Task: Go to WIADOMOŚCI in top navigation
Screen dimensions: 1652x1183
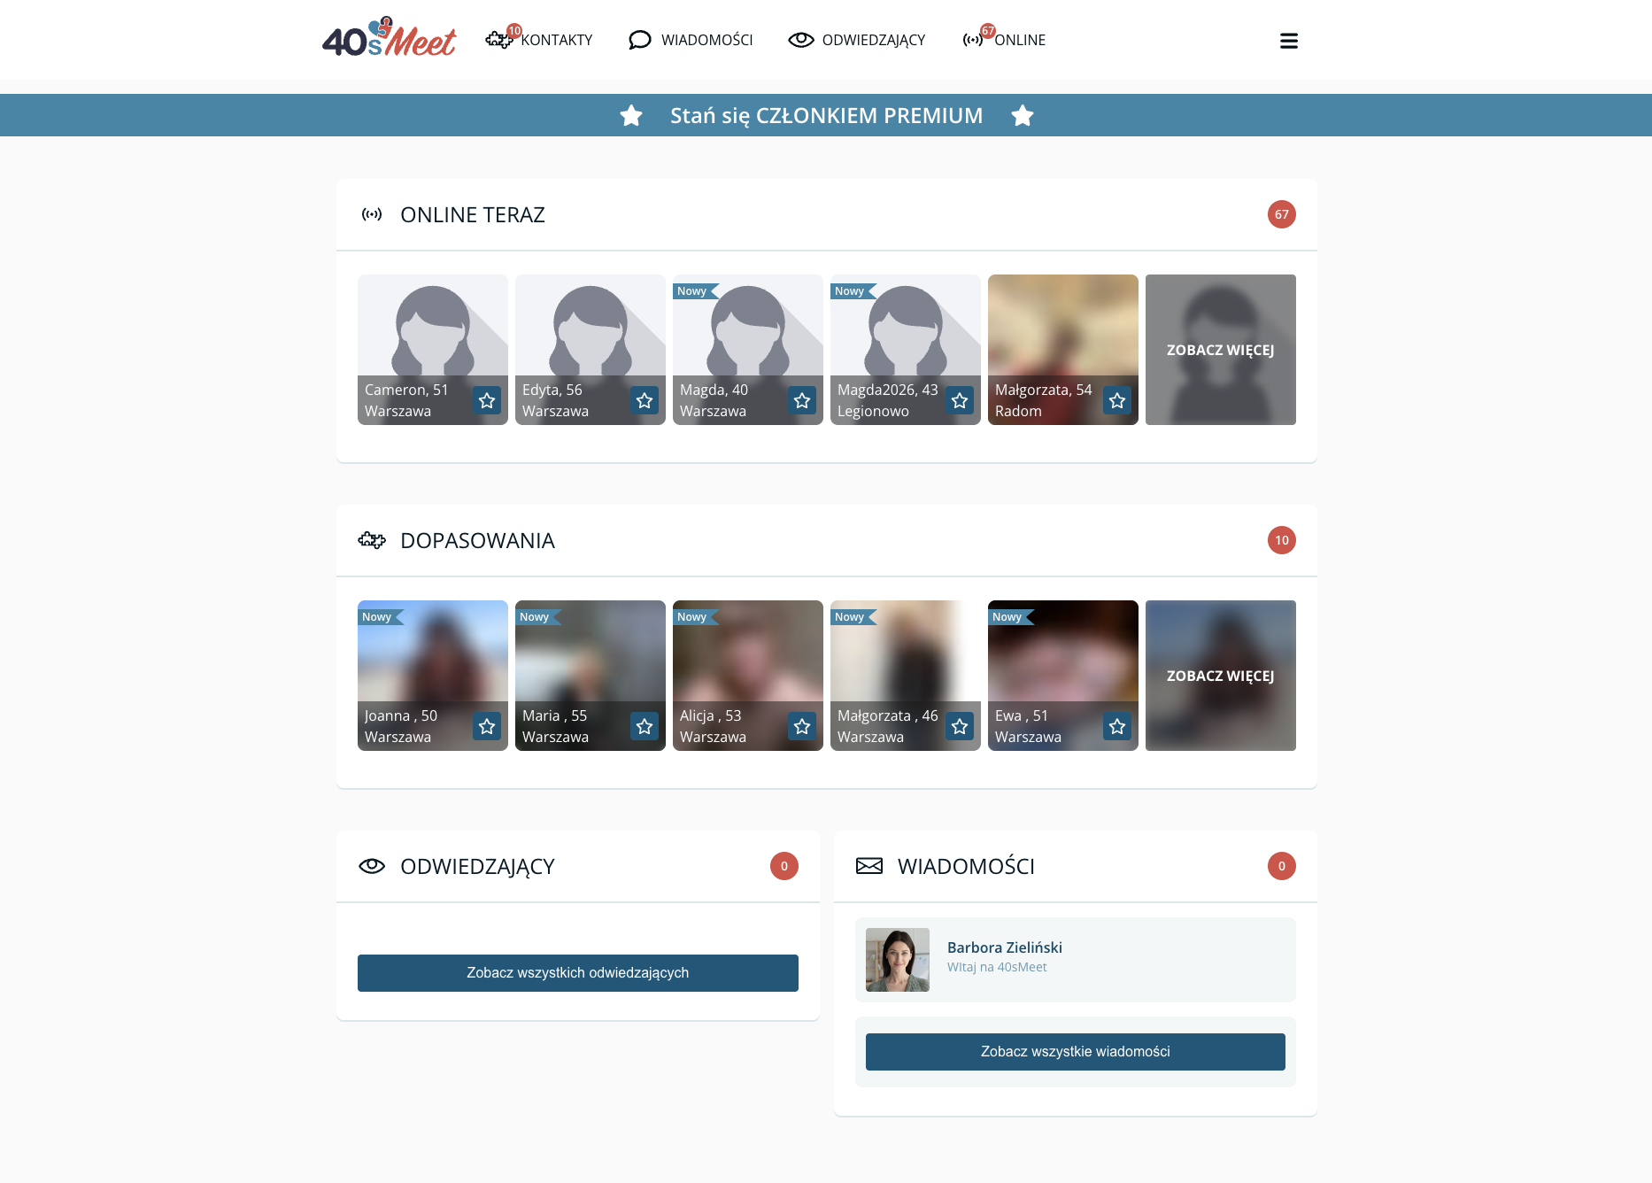Action: click(691, 40)
